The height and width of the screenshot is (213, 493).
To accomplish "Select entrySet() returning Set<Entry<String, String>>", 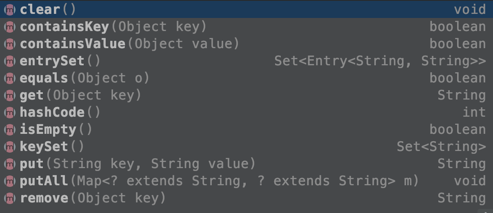I will tap(246, 61).
